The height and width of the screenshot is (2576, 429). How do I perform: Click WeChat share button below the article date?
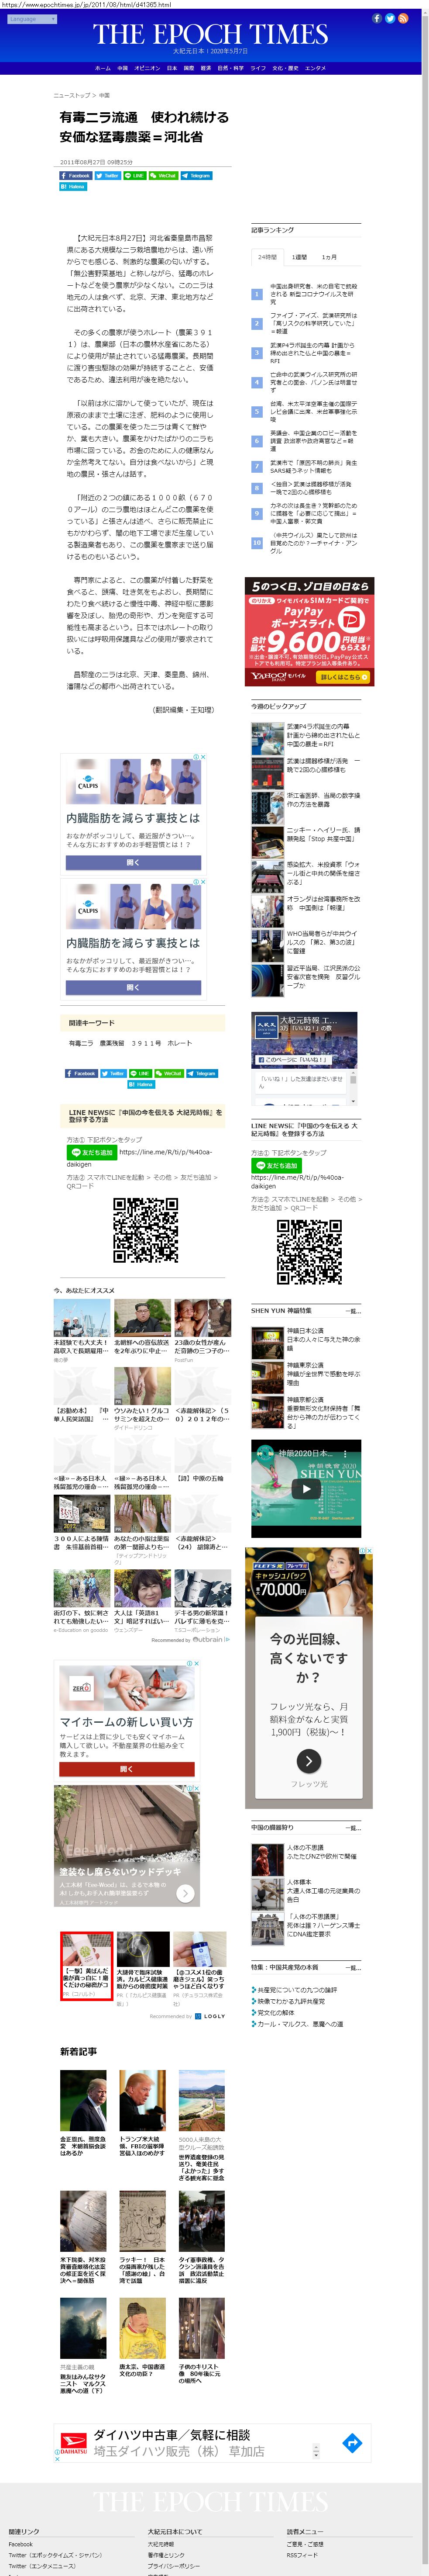[x=163, y=175]
